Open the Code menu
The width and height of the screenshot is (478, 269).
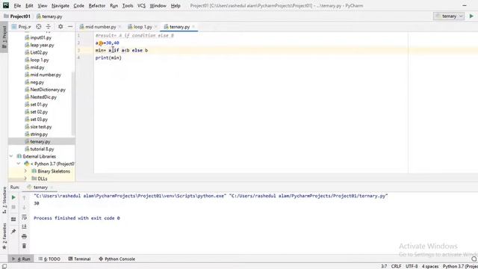tap(78, 6)
